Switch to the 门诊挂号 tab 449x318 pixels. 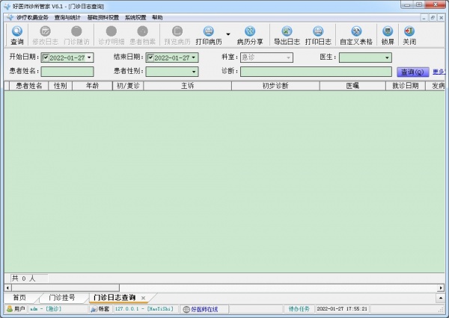(62, 297)
